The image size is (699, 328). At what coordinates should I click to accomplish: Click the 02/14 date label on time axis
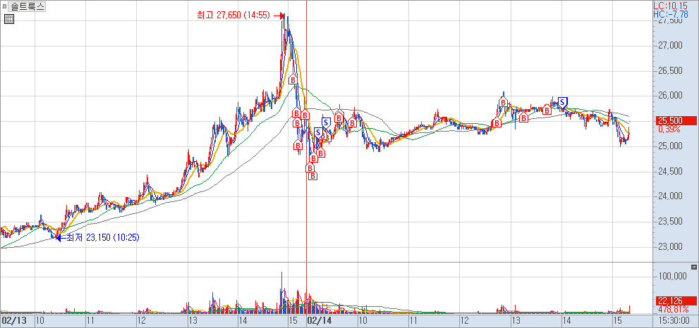(x=318, y=320)
